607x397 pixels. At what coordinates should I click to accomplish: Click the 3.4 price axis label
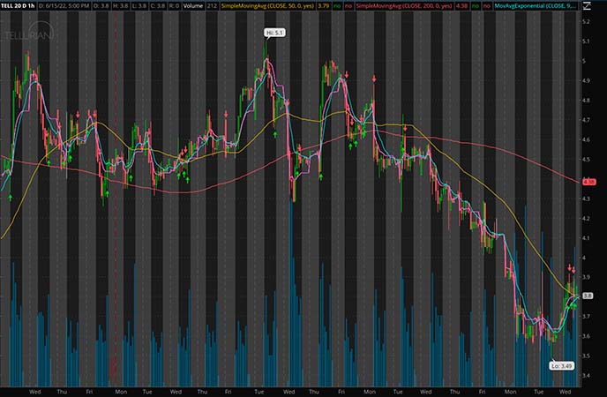click(586, 375)
